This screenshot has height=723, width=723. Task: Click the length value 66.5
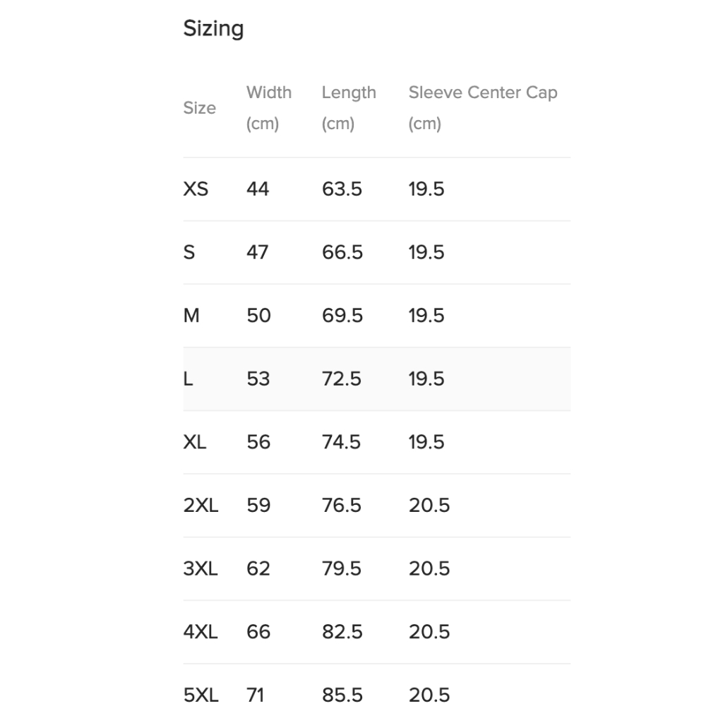click(x=342, y=253)
